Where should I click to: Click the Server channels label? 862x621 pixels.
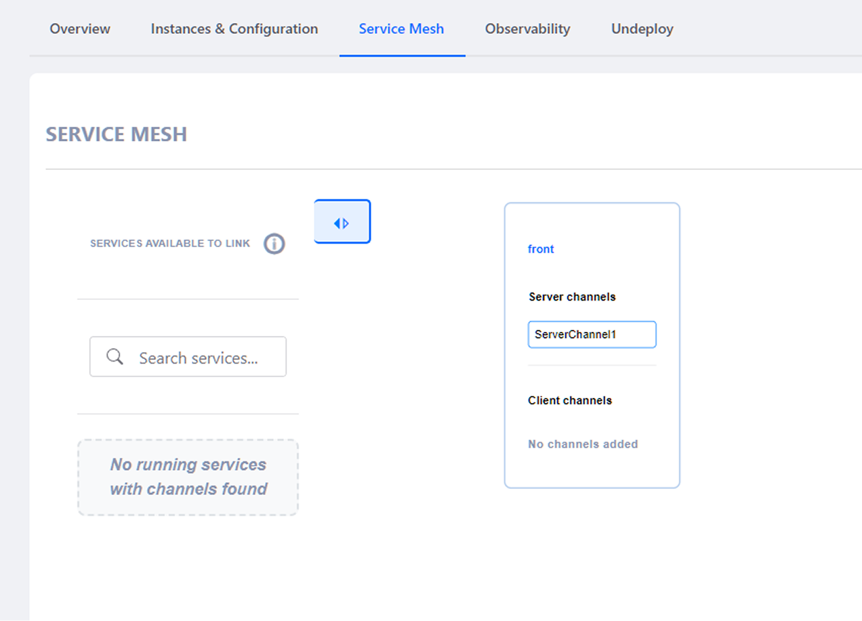(x=572, y=297)
